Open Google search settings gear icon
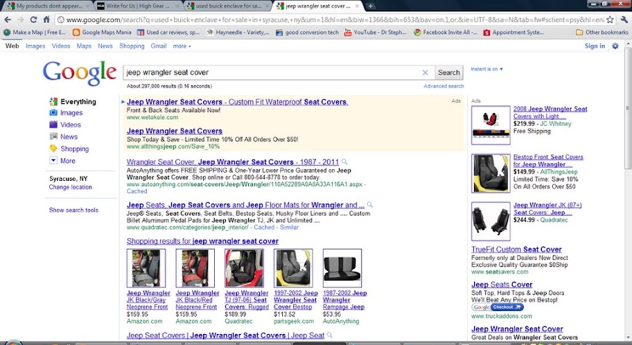This screenshot has height=345, width=632. 615,46
